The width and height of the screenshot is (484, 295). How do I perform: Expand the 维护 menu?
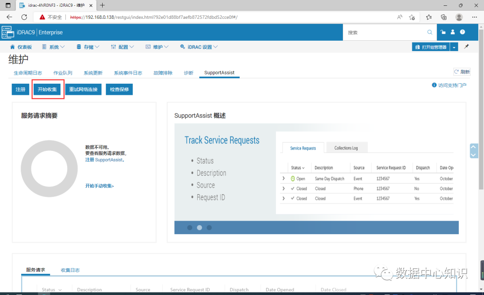(157, 47)
